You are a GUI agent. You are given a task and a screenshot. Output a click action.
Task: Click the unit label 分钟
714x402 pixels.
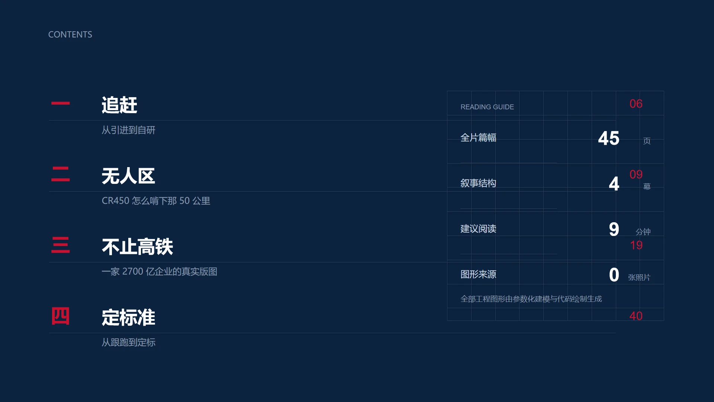(643, 232)
